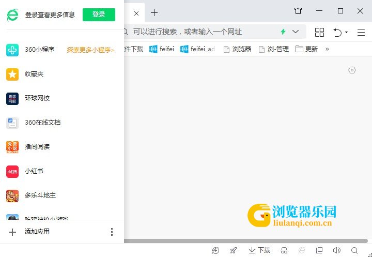Open 收藏夹 star icon
The width and height of the screenshot is (372, 257).
pyautogui.click(x=12, y=74)
